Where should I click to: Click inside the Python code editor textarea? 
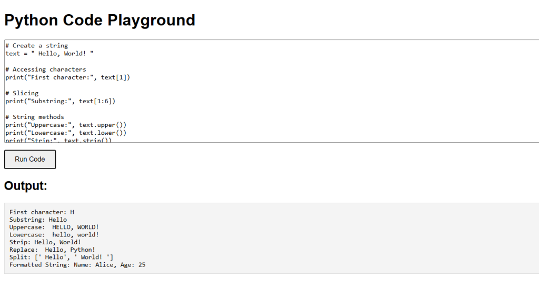[272, 91]
